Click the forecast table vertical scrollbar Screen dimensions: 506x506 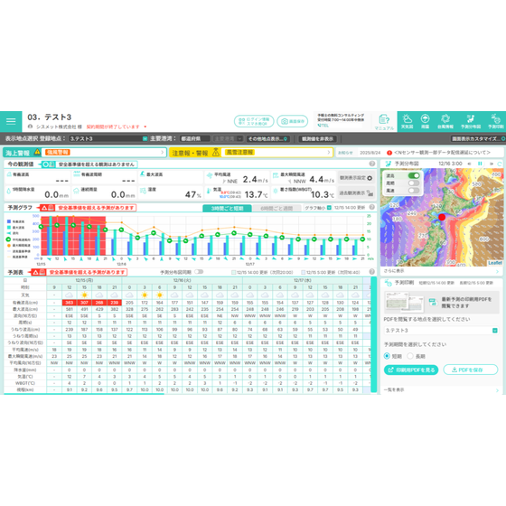click(373, 334)
